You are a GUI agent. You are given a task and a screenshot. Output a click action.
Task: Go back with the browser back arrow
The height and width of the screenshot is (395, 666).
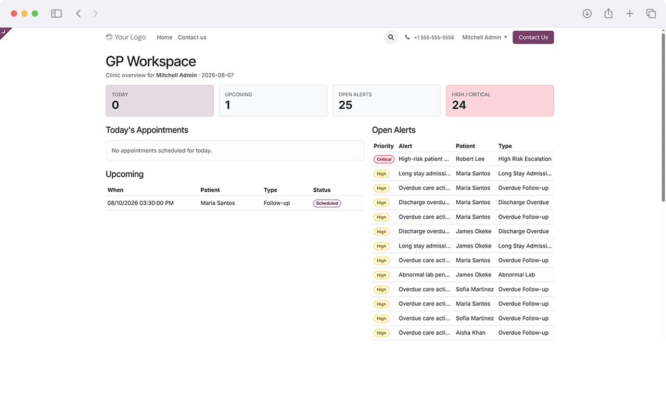point(79,14)
